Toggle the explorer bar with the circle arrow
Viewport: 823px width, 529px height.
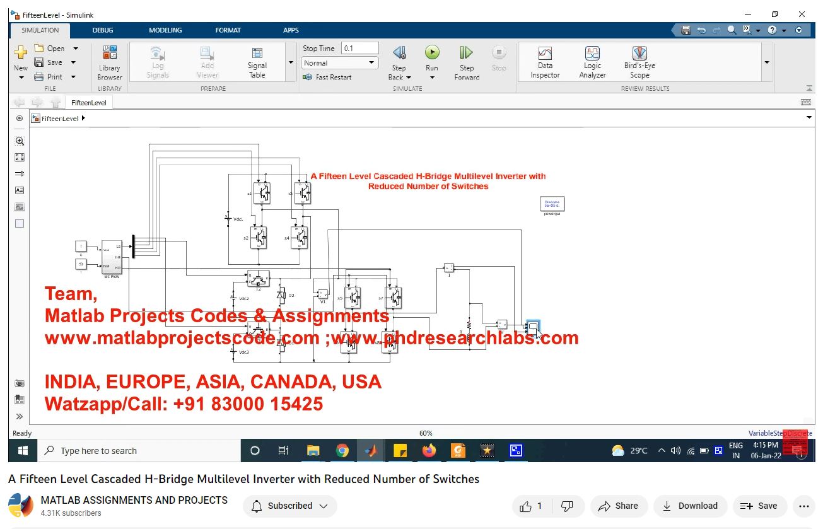(20, 118)
